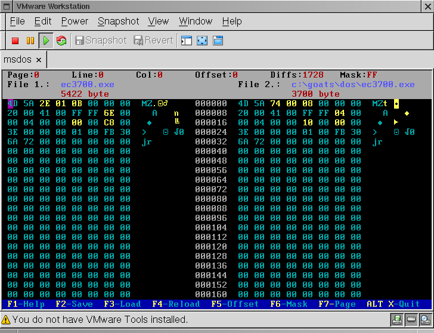This screenshot has height=333, width=434.
Task: Open the Power menu
Action: [75, 21]
